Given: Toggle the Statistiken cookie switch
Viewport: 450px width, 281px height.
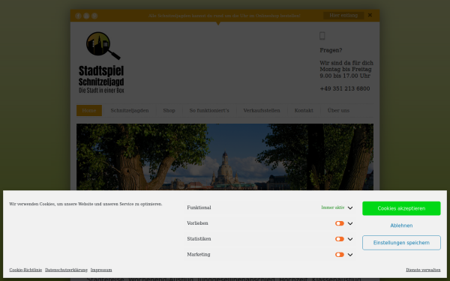Looking at the screenshot, I should [x=340, y=239].
